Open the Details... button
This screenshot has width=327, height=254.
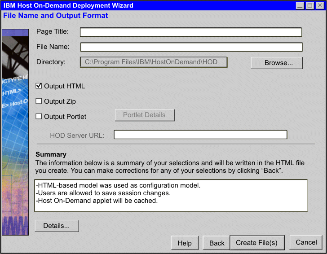(57, 226)
